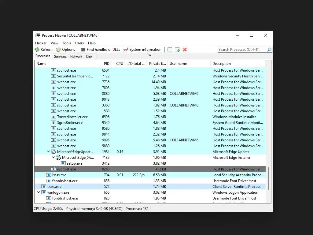This screenshot has width=313, height=235.
Task: Click the icon of svchost.exe PID 9240
Action: (x=53, y=169)
